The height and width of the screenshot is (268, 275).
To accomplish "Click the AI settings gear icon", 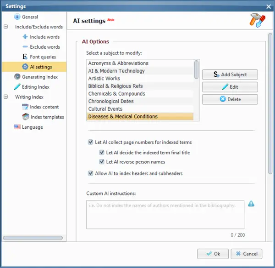I will 25,67.
